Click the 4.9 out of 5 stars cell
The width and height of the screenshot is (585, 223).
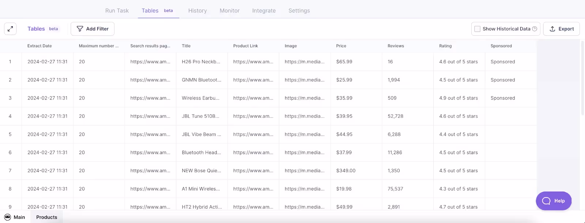pos(459,98)
